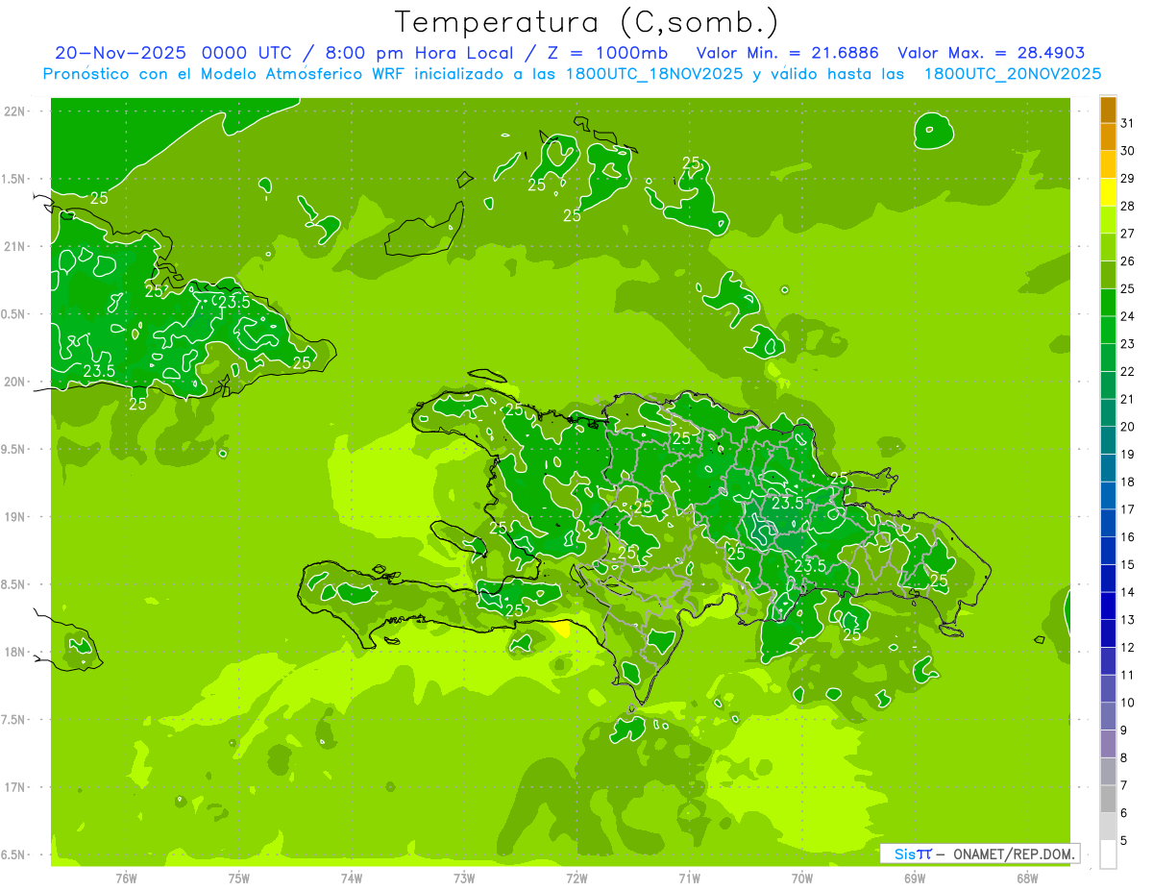Click the legend value "20"

click(1128, 427)
